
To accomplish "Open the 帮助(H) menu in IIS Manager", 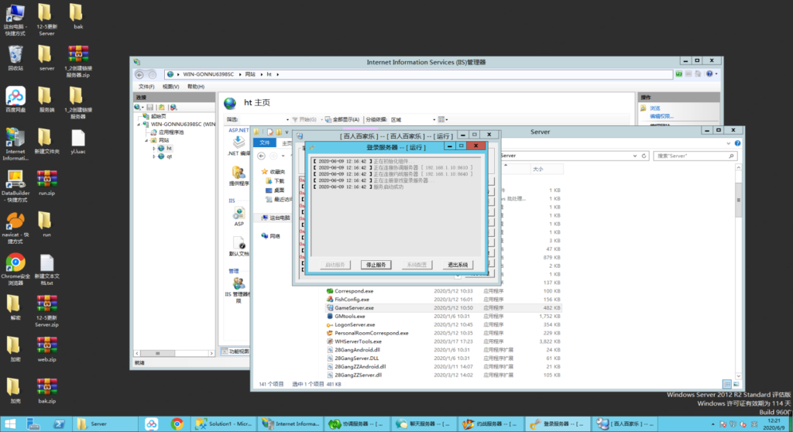I will tap(196, 87).
